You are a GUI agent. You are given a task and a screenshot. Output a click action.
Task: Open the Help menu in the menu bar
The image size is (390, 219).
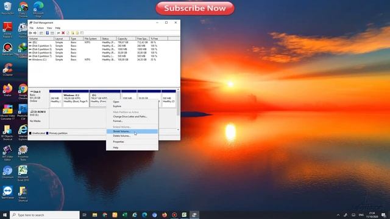pos(58,28)
